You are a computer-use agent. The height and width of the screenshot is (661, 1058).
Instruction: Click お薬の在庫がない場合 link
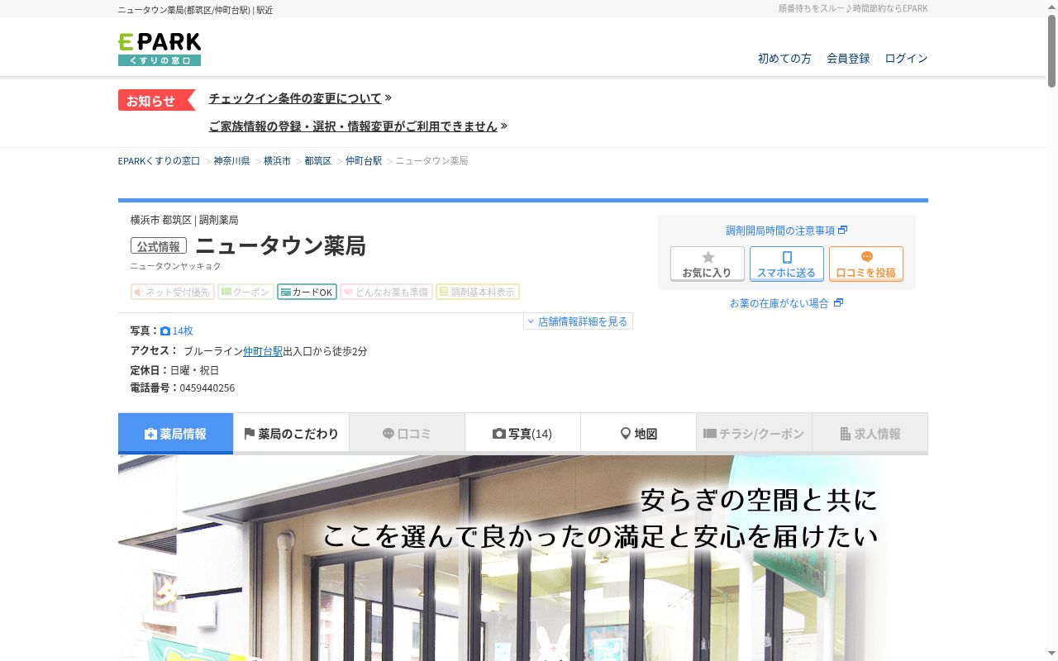tap(779, 303)
